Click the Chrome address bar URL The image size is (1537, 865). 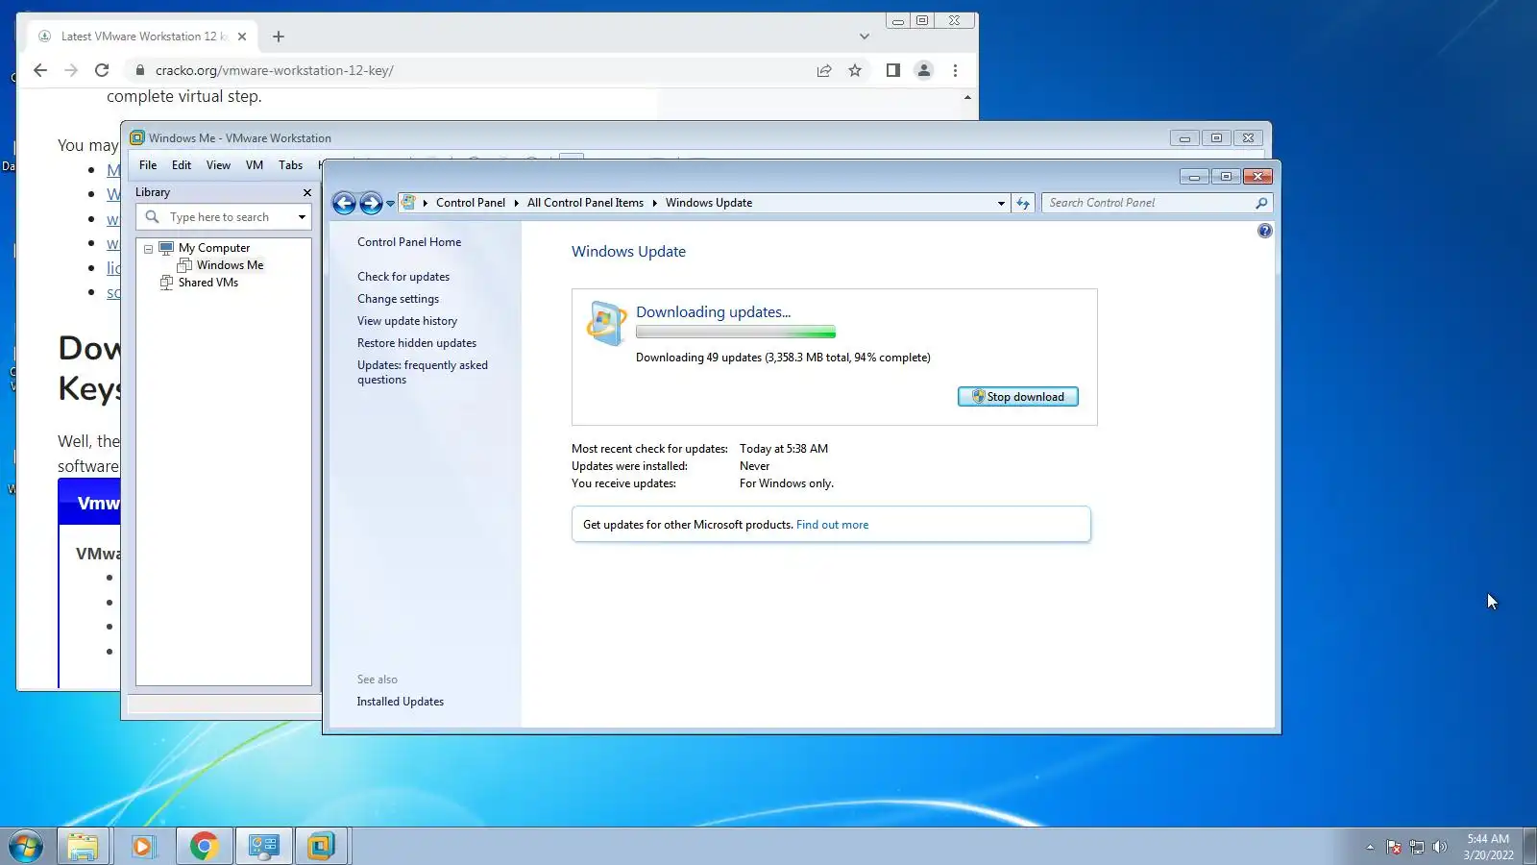point(275,70)
